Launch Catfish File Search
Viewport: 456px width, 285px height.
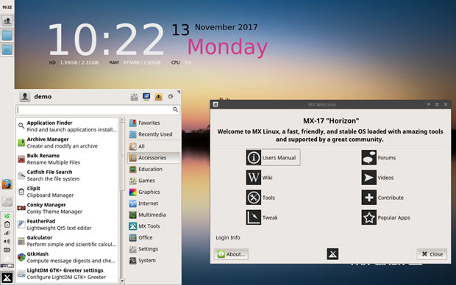point(67,175)
